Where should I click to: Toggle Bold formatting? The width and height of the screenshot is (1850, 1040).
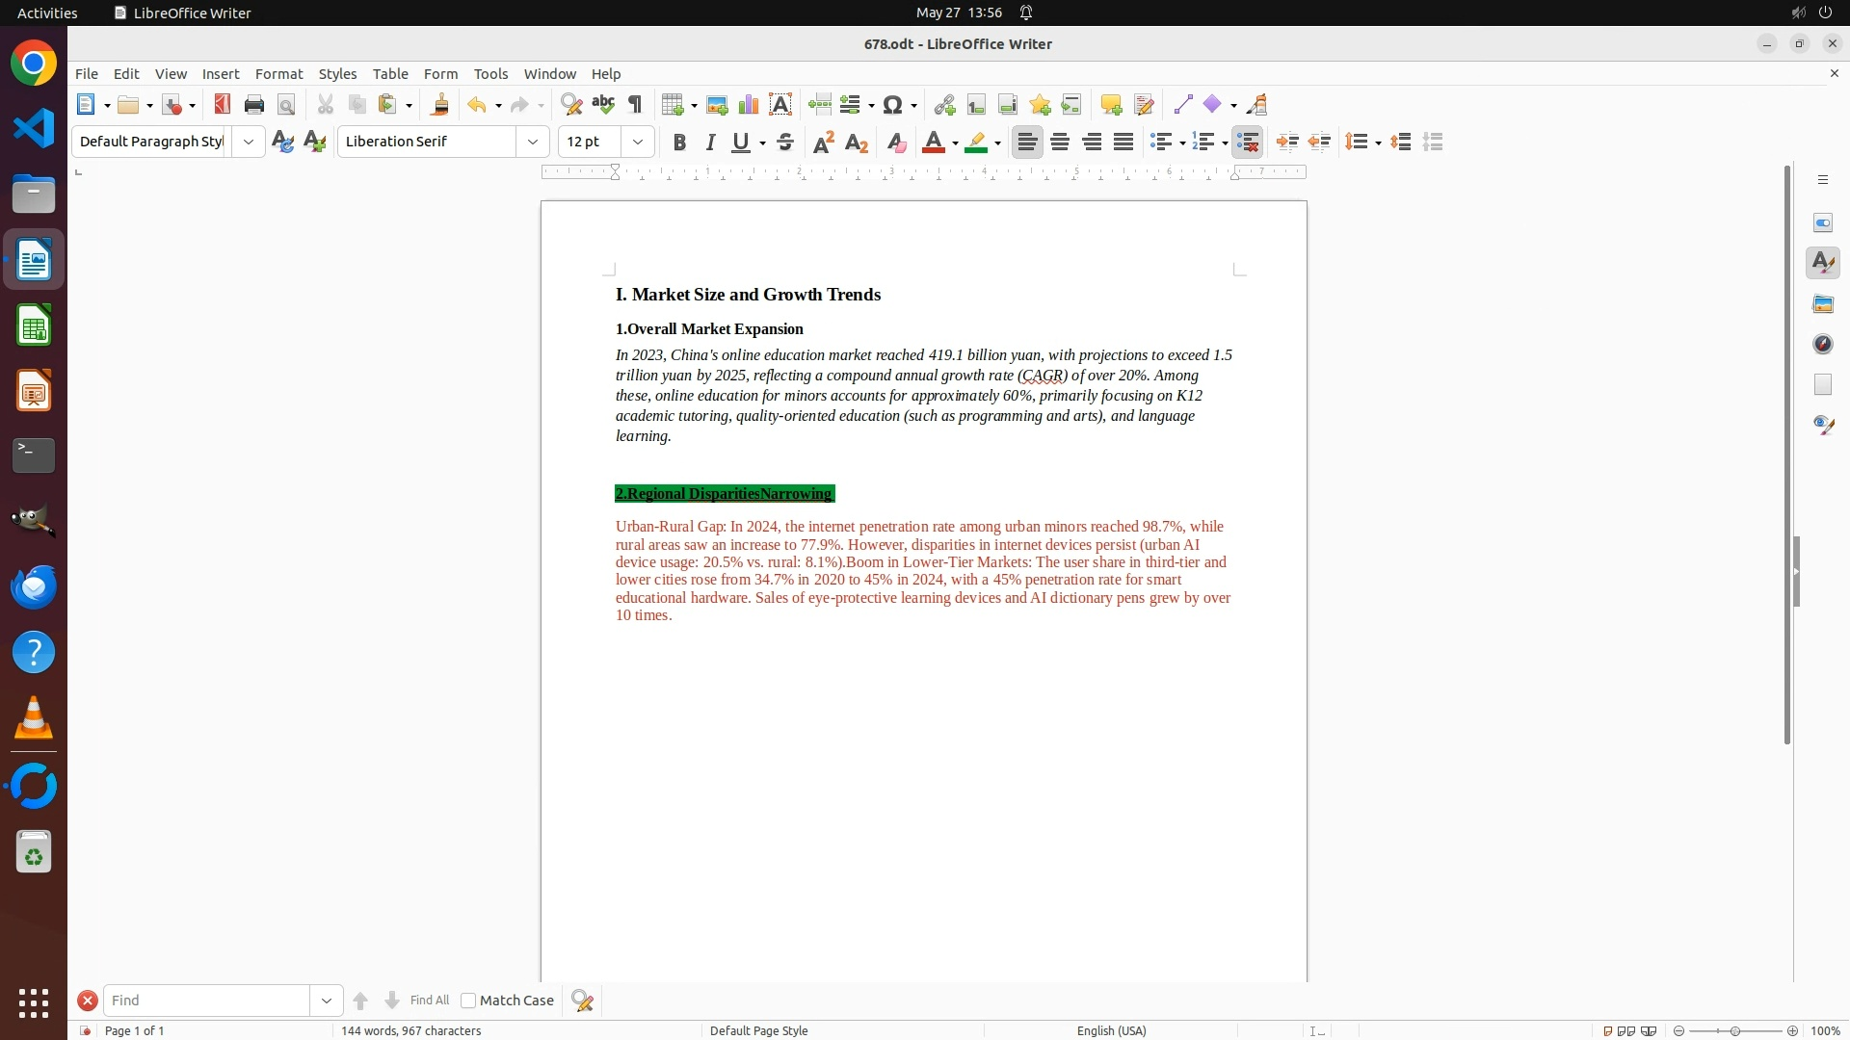pos(679,143)
